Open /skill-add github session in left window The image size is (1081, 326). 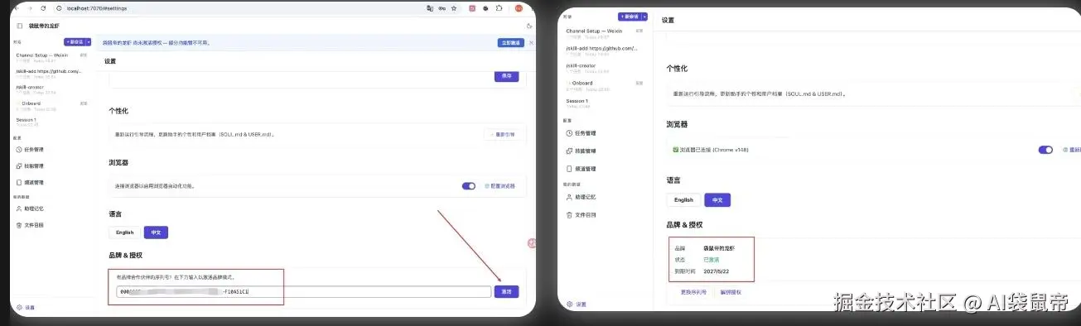point(51,73)
